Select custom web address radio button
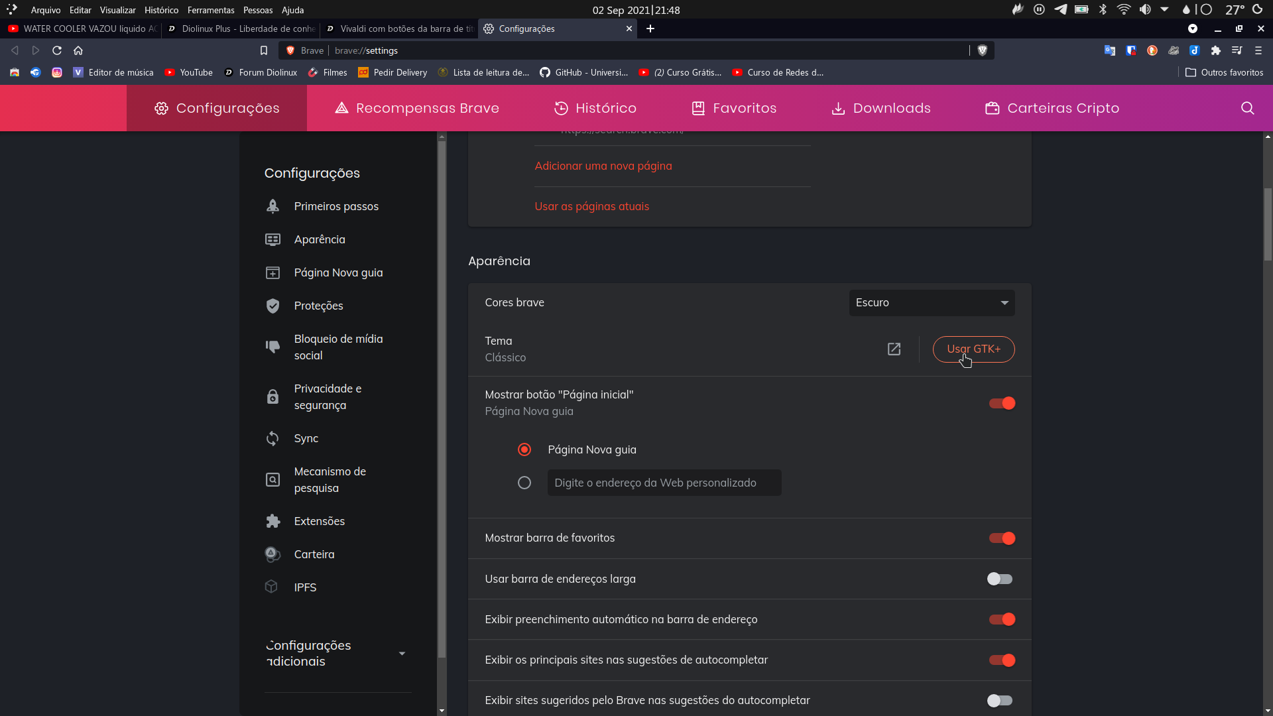The width and height of the screenshot is (1273, 716). pos(524,483)
